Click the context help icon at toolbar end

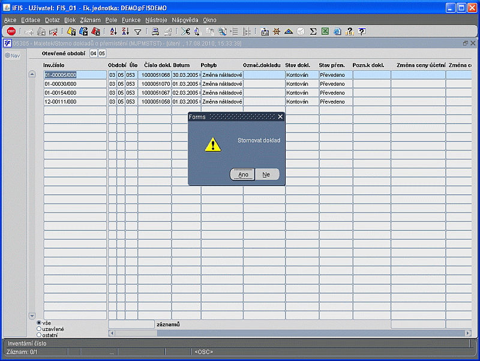(362, 31)
